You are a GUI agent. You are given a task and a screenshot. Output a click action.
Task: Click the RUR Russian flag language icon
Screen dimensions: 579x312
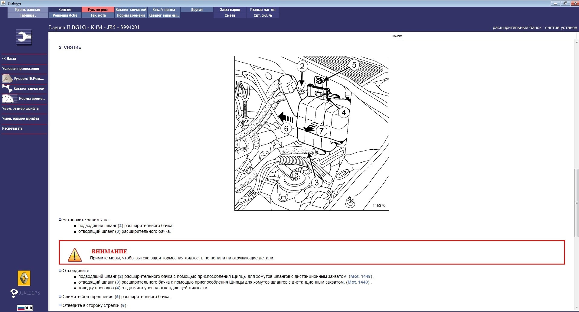[x=25, y=308]
